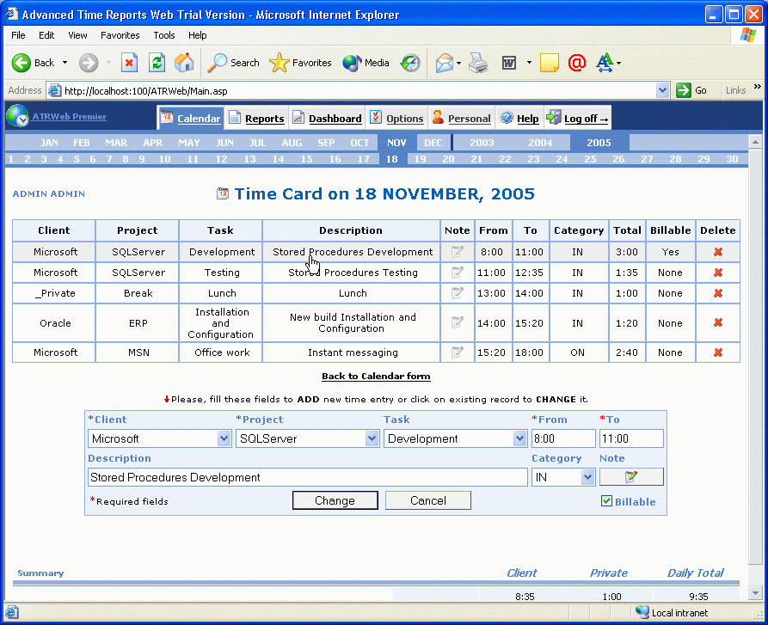Screen dimensions: 768x625
Task: Click the Note edit button in form
Action: click(x=631, y=477)
